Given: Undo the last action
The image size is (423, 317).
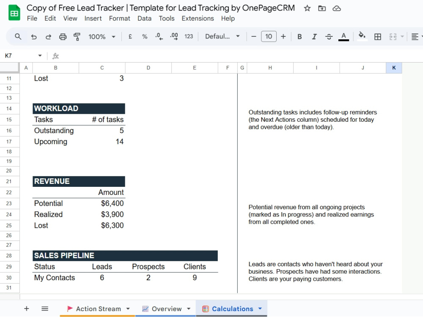Looking at the screenshot, I should [34, 37].
